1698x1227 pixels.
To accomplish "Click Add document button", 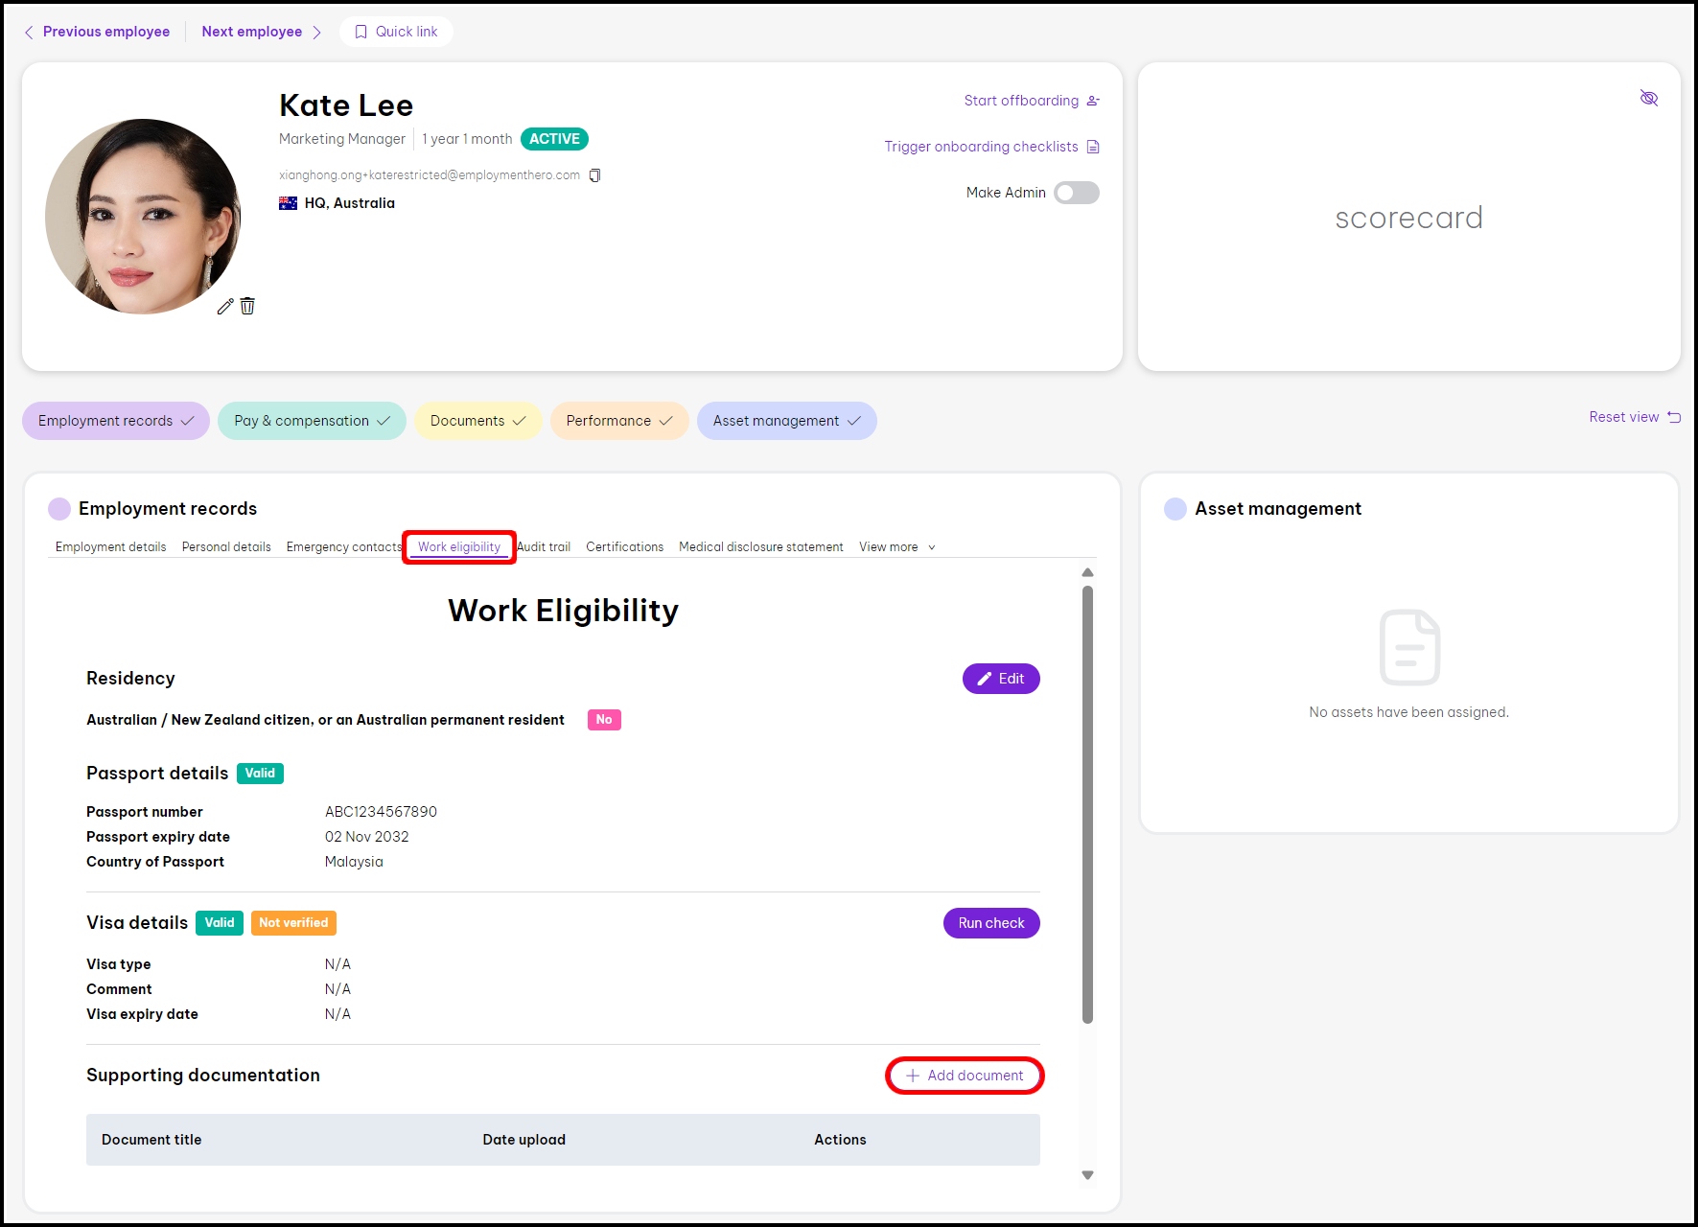I will click(965, 1076).
